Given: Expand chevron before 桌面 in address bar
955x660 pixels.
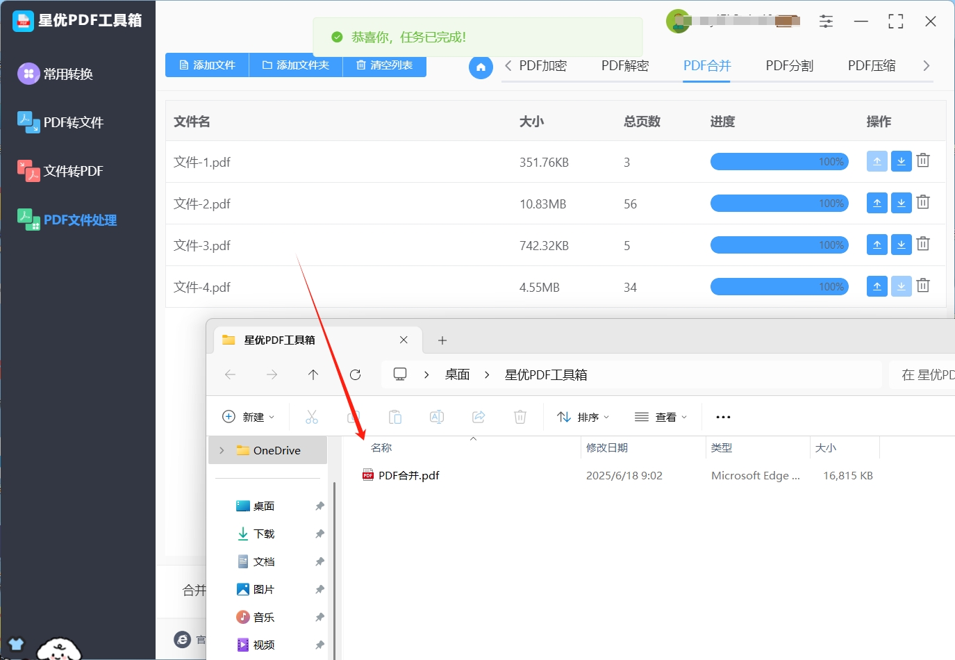Looking at the screenshot, I should point(426,374).
